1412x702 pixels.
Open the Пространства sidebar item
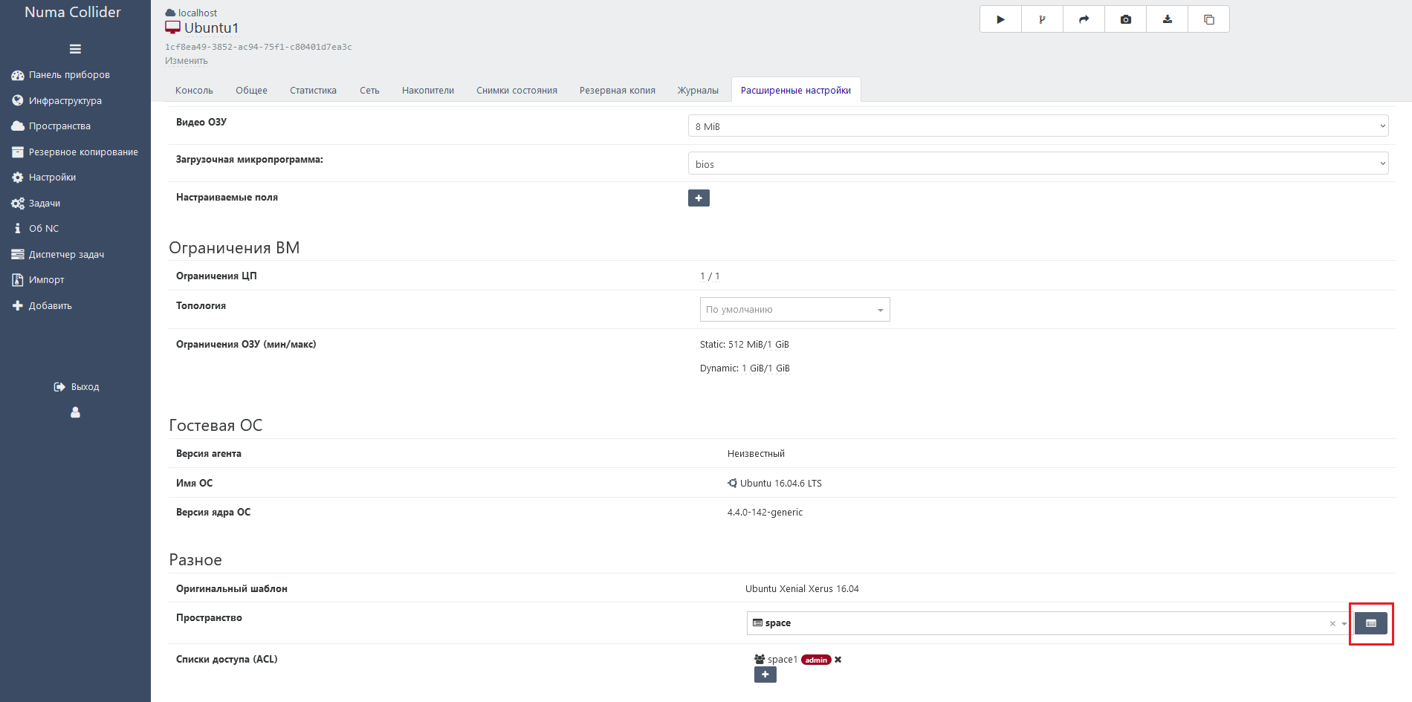pos(51,126)
